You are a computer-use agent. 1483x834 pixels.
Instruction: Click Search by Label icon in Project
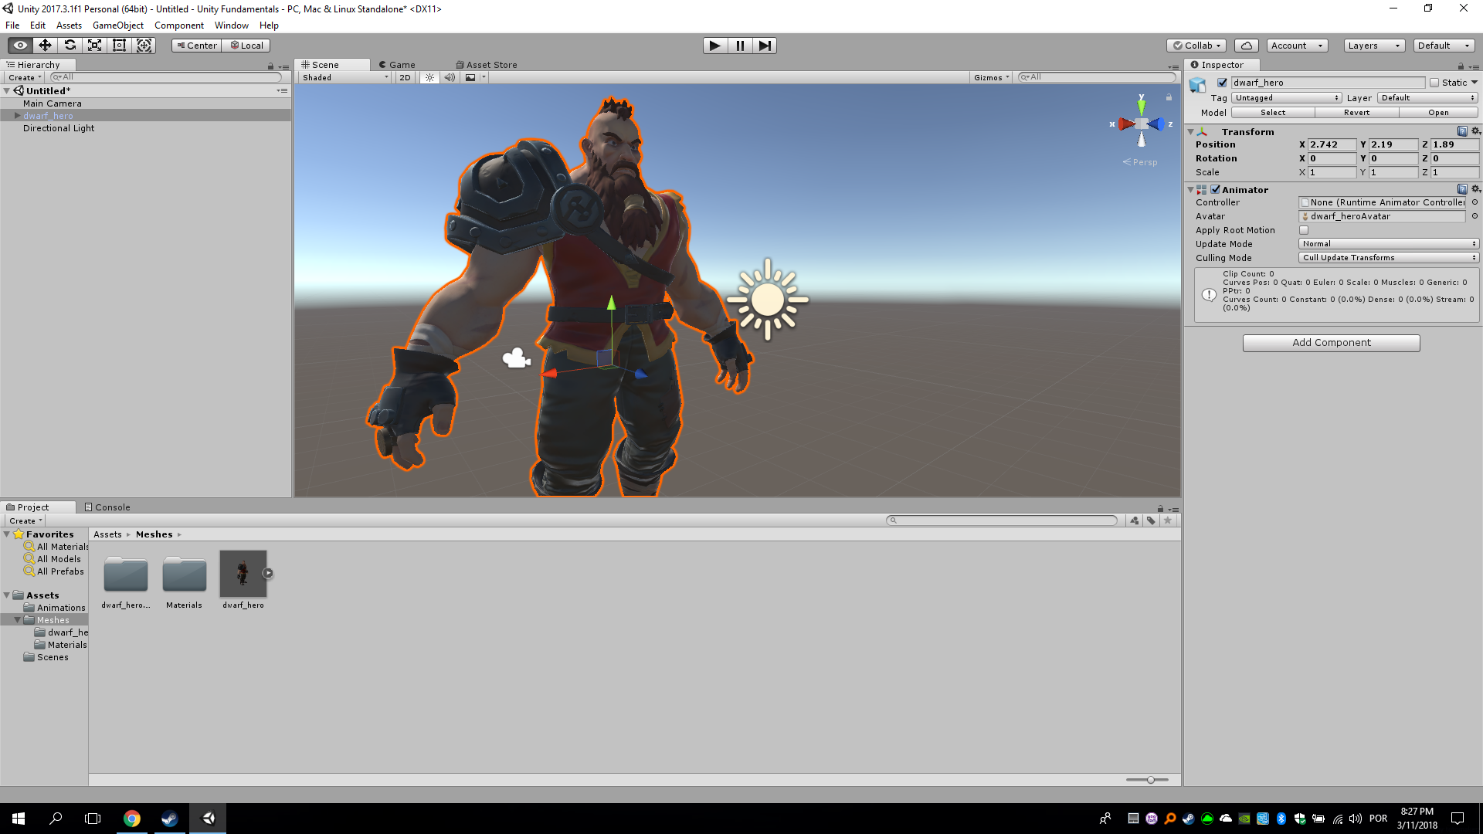(1151, 520)
